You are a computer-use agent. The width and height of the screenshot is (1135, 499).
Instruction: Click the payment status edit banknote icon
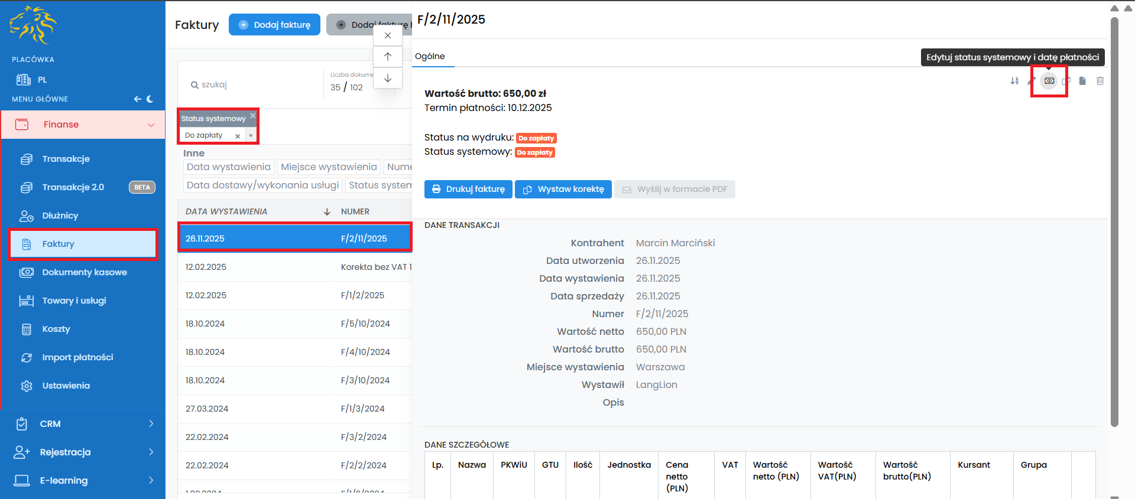tap(1049, 81)
